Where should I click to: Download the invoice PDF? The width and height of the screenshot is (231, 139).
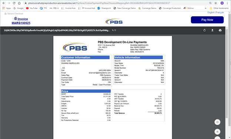(212, 30)
